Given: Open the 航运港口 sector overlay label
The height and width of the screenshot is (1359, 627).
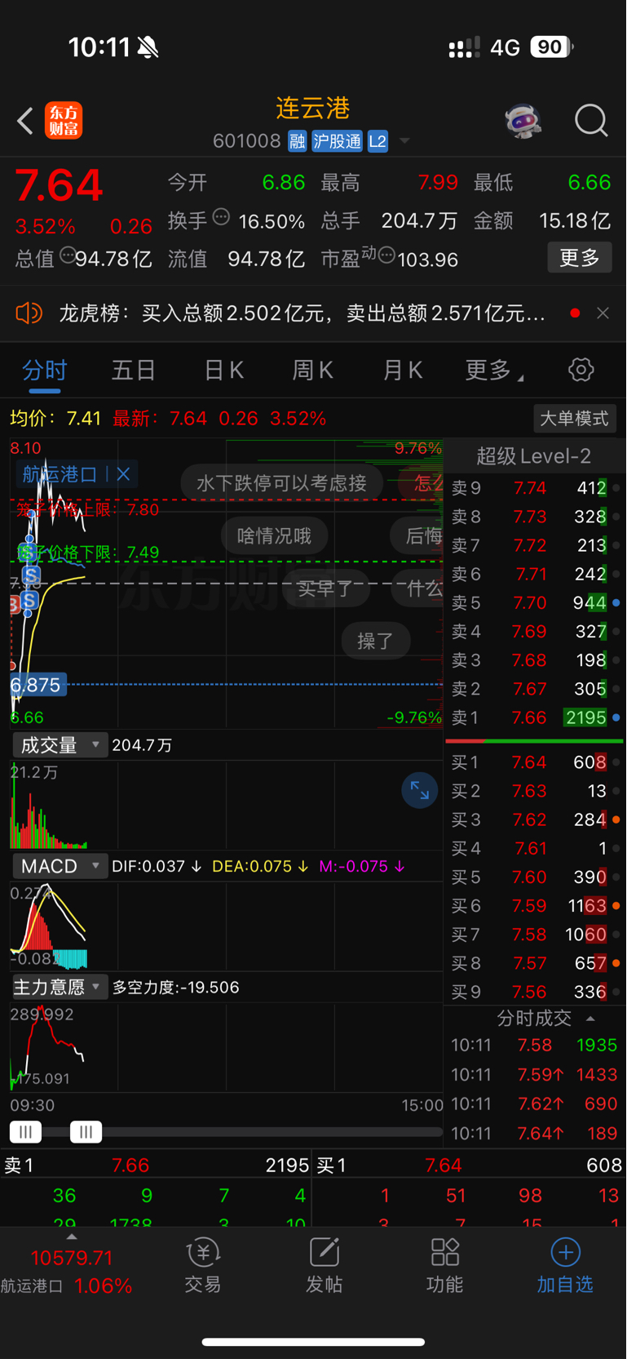Looking at the screenshot, I should (x=60, y=473).
